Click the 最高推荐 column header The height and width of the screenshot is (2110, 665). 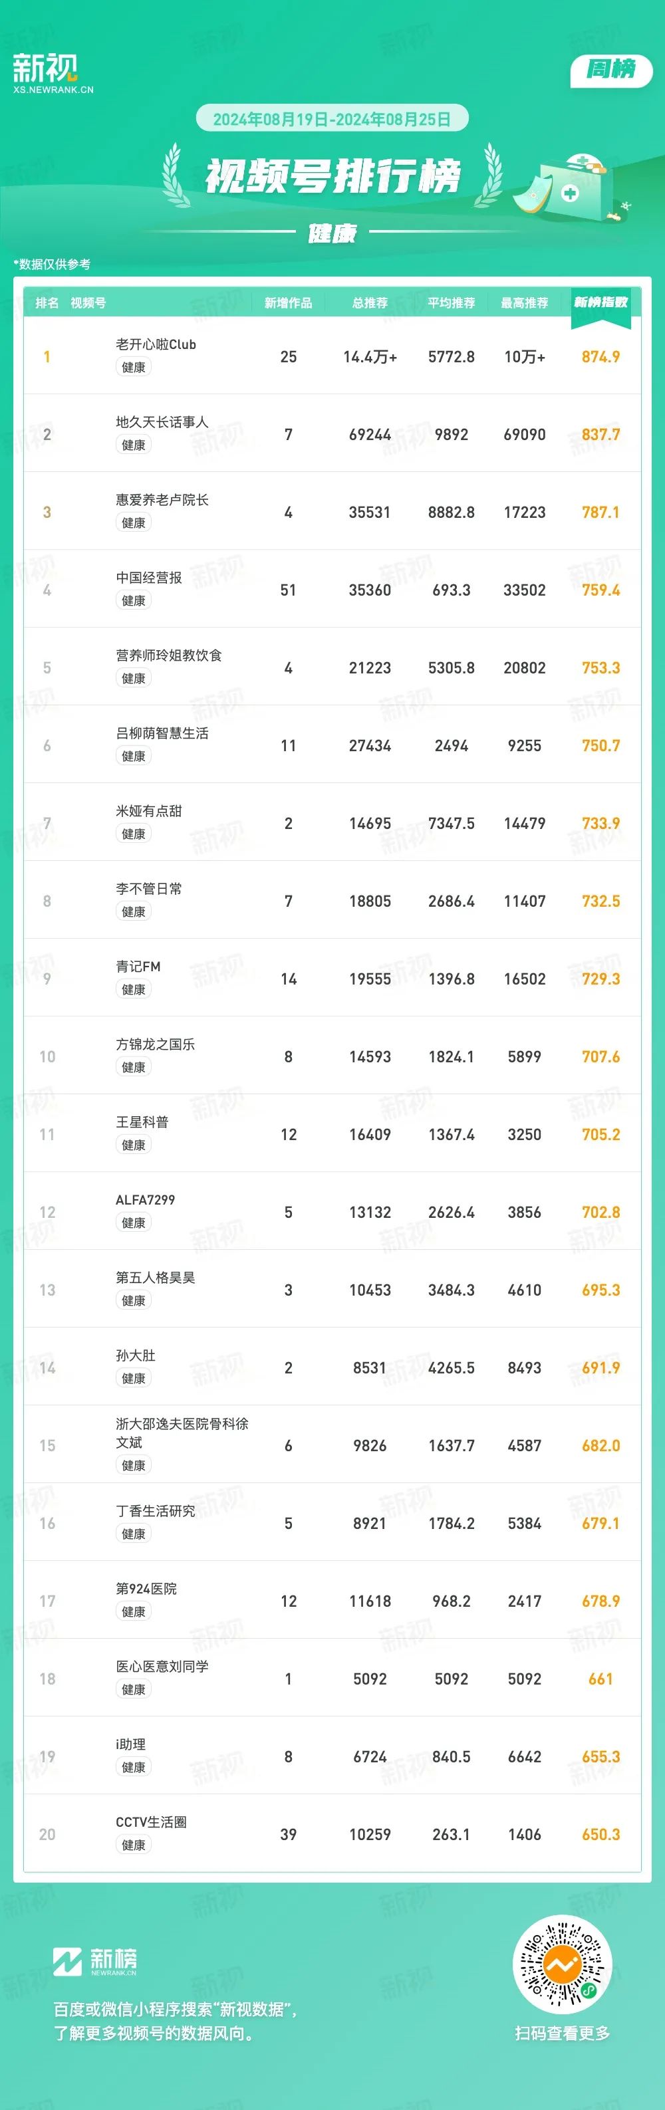click(x=524, y=303)
